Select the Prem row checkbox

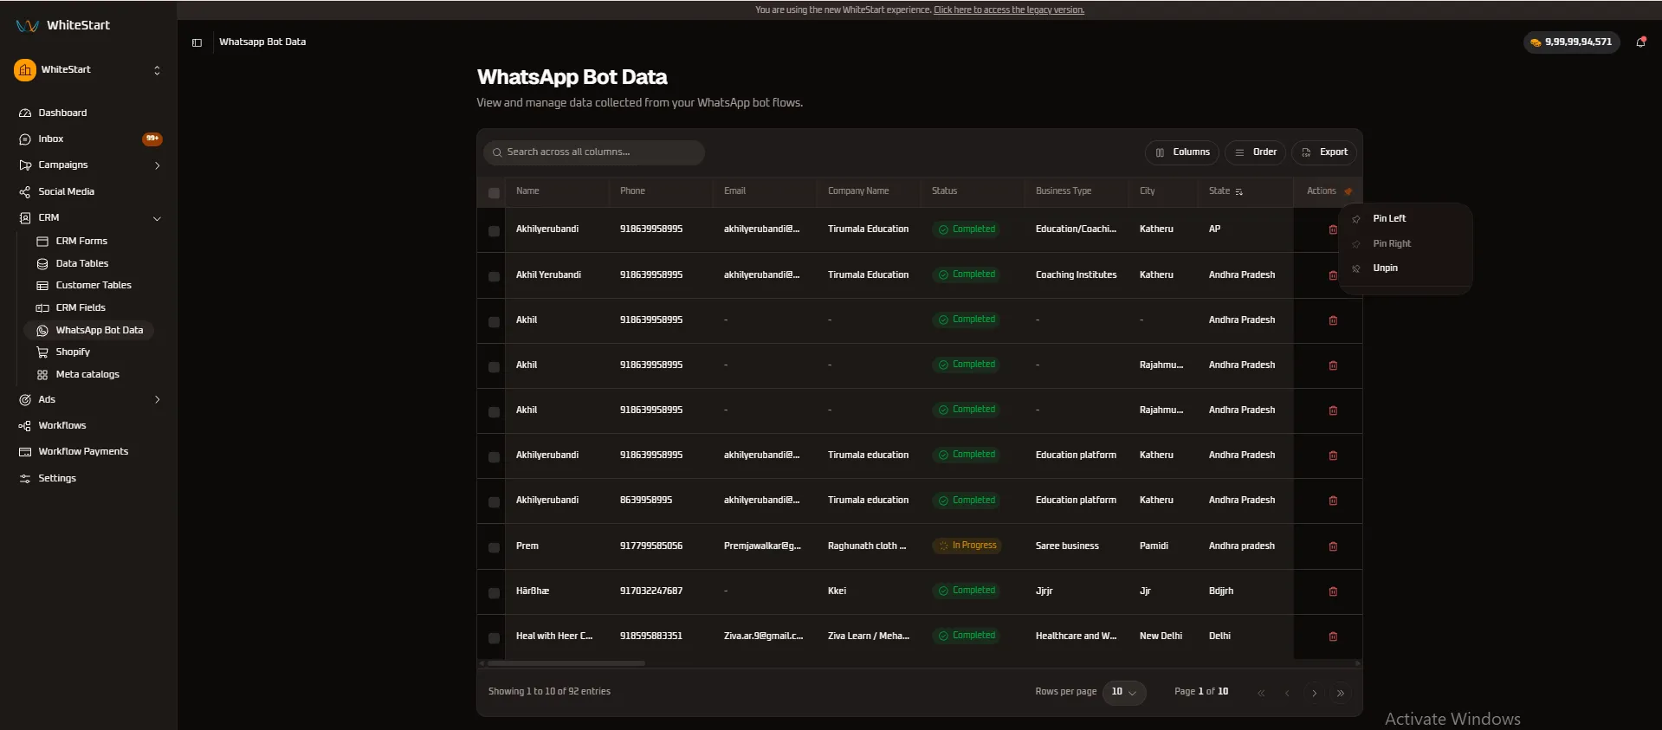[x=494, y=547]
